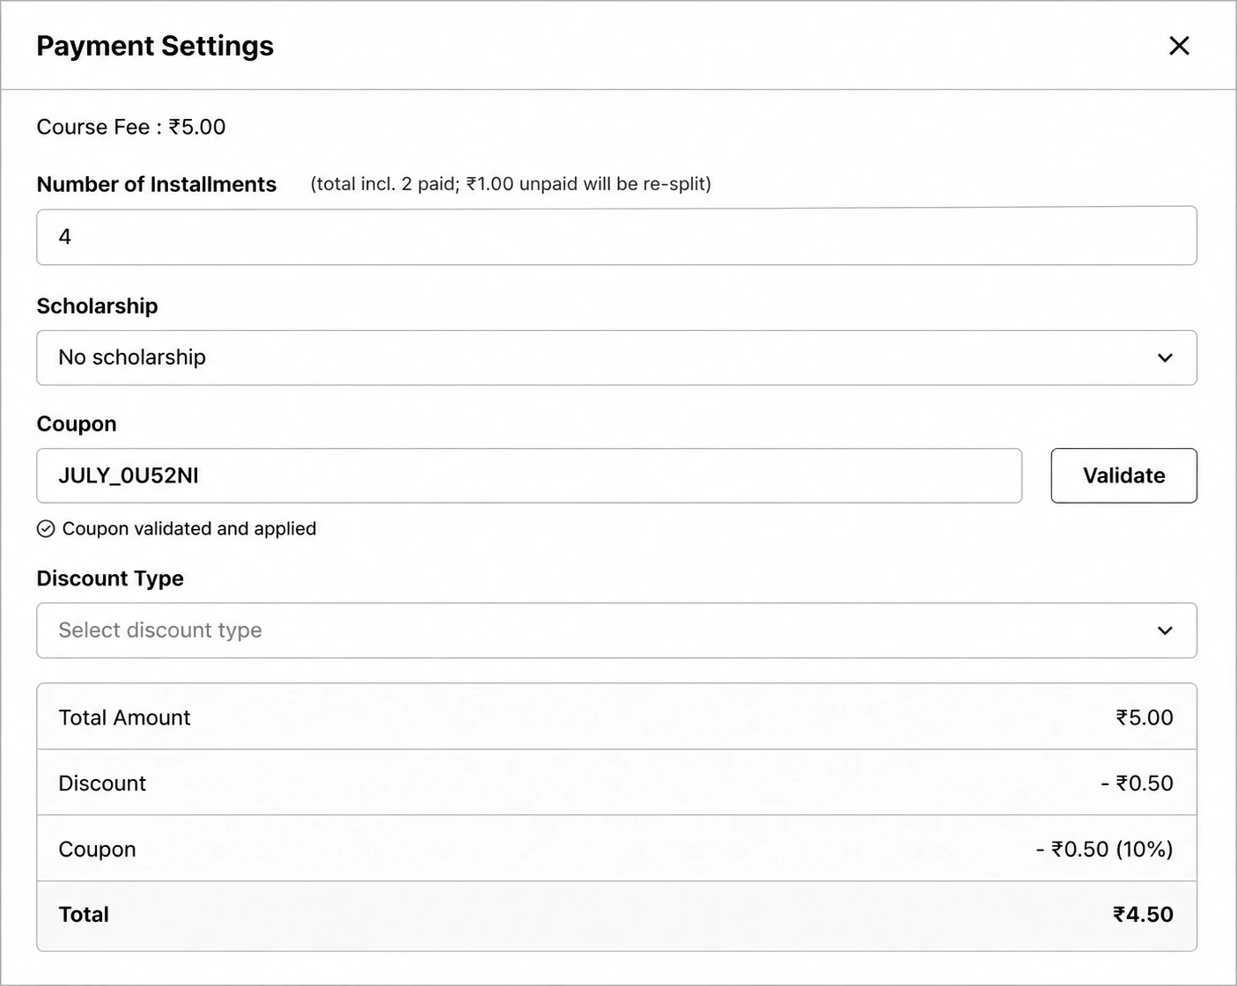Click the final Total ₹4.50 value
The image size is (1237, 986).
1143,915
